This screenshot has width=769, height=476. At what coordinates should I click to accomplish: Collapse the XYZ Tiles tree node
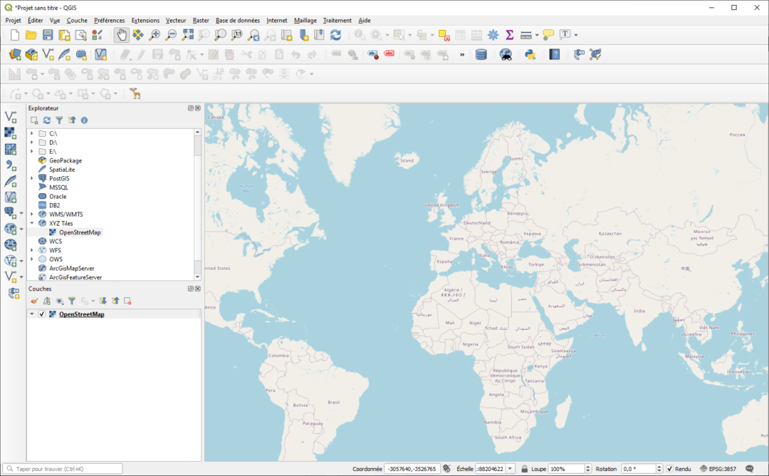(x=31, y=223)
